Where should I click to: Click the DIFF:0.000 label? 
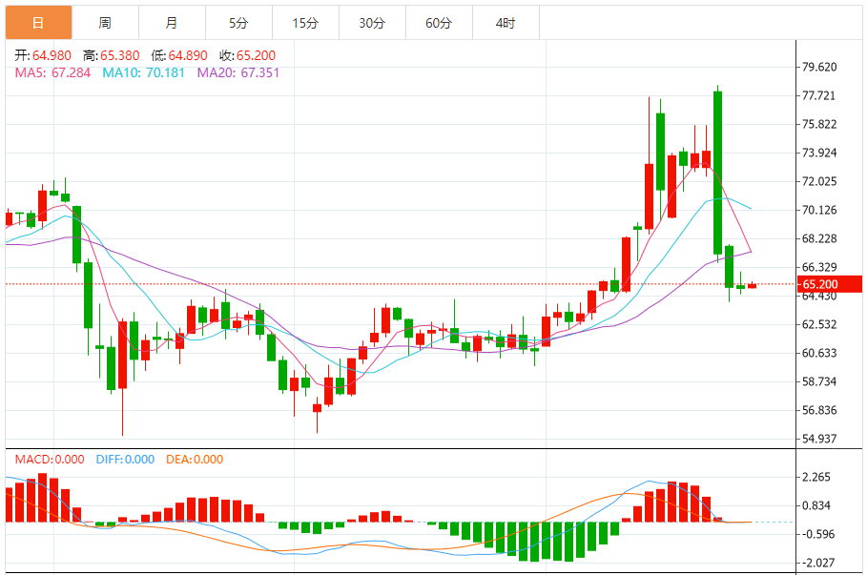[x=125, y=460]
